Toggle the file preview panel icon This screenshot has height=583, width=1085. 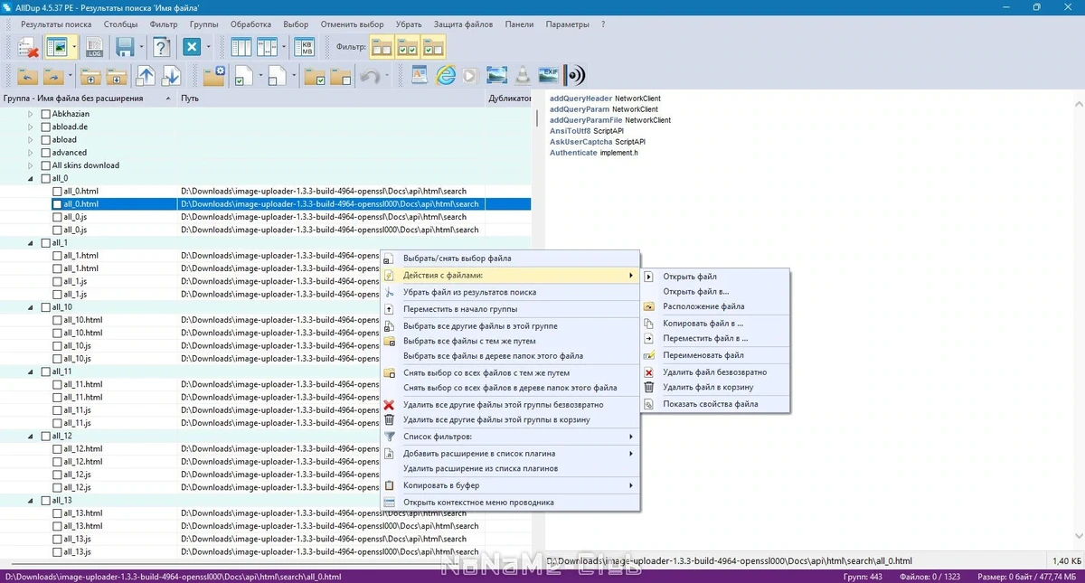coord(58,47)
